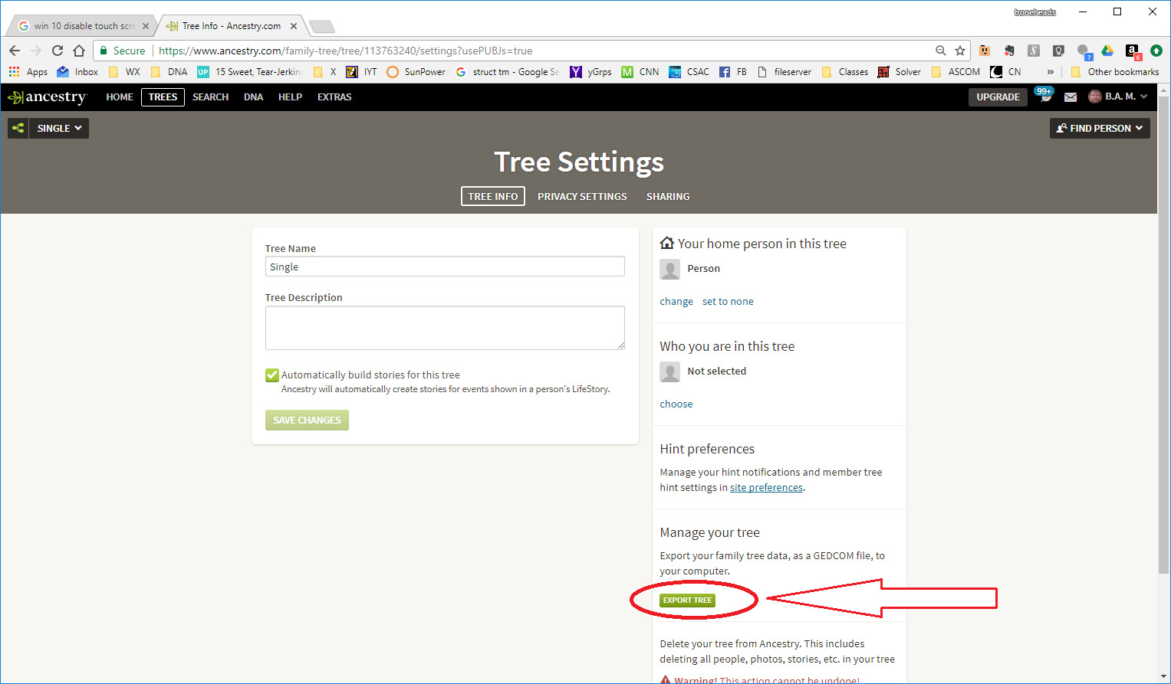Click the set to none link
This screenshot has height=684, width=1171.
(728, 302)
